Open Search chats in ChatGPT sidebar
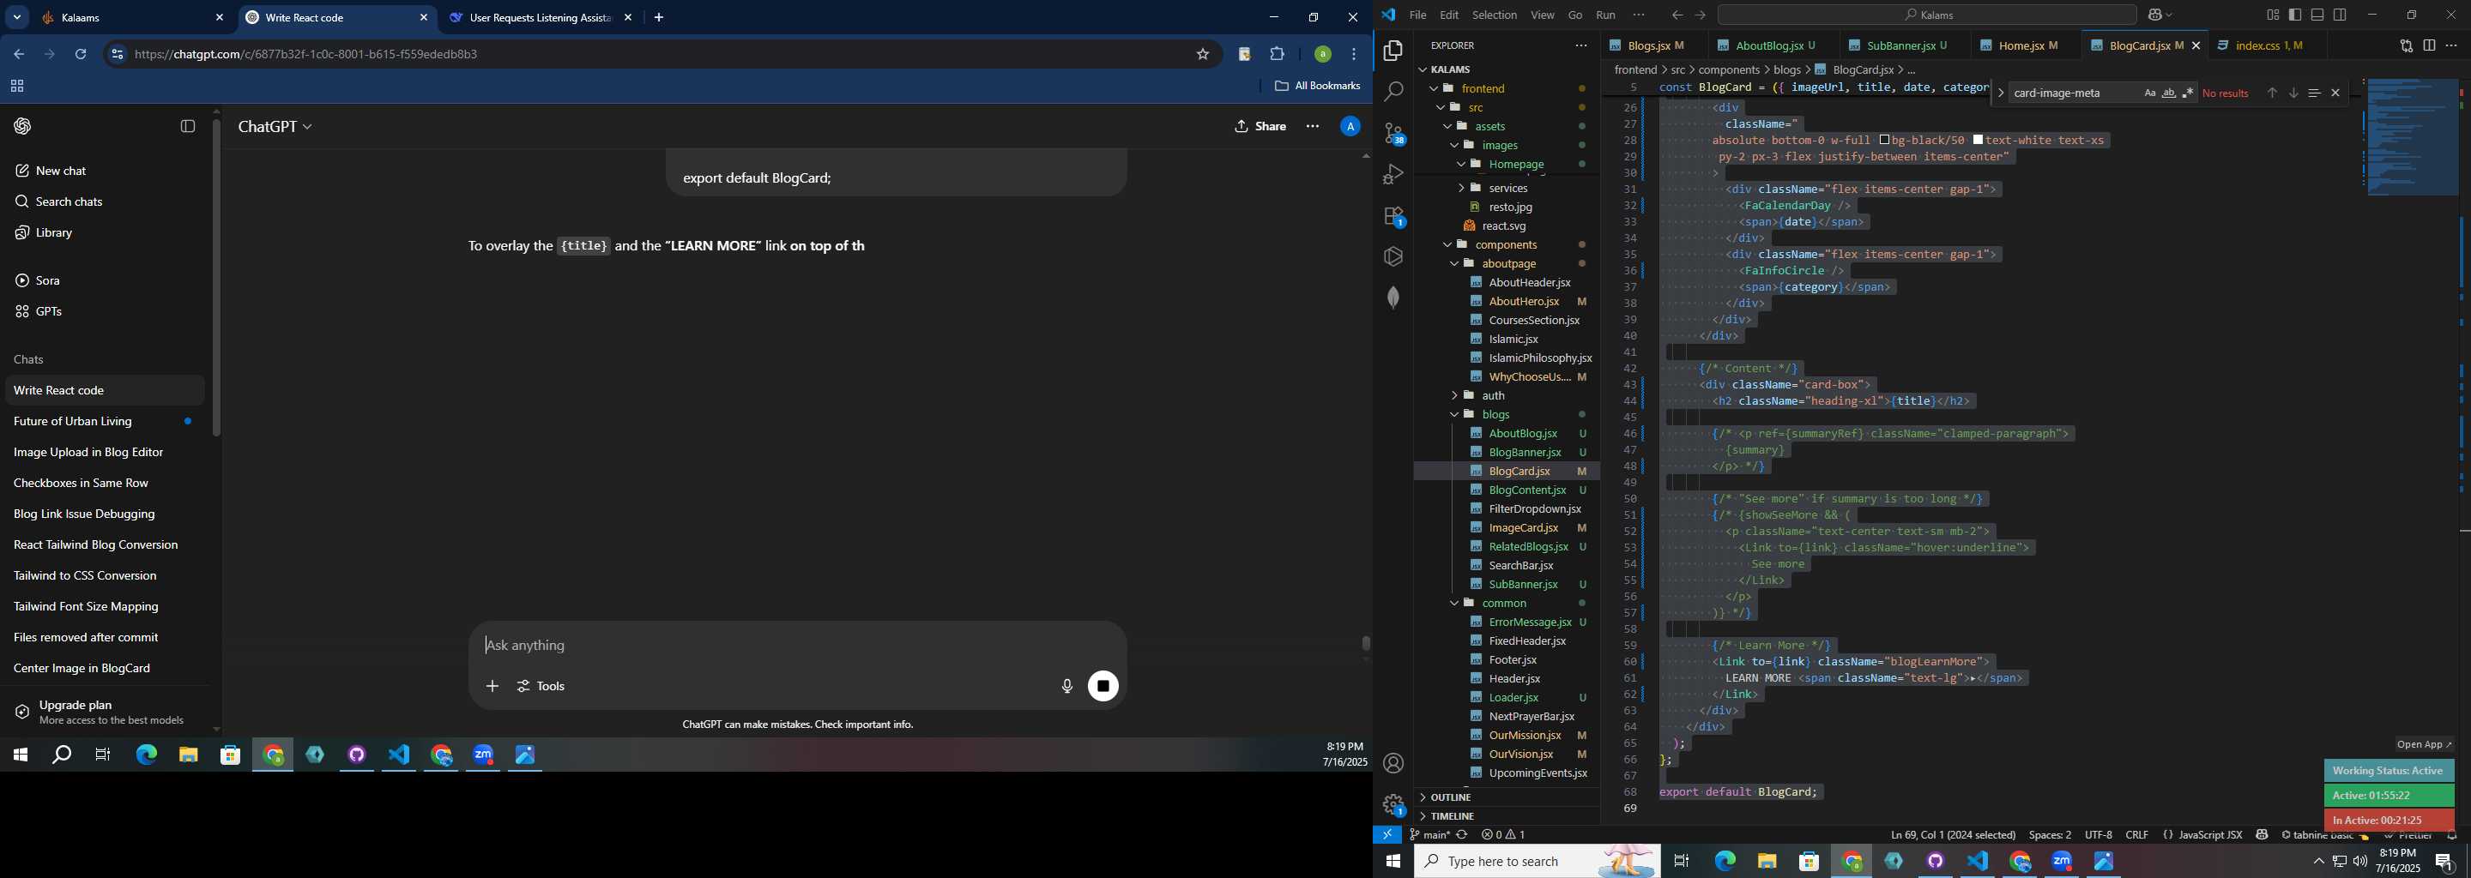Viewport: 2471px width, 878px height. pos(104,202)
